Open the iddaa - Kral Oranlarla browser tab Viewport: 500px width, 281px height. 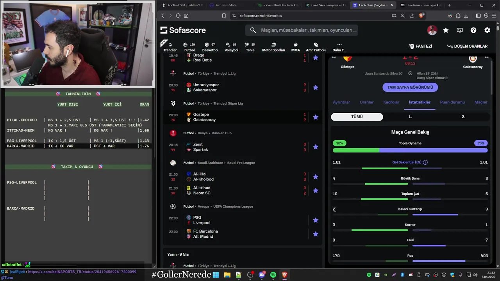point(278,5)
